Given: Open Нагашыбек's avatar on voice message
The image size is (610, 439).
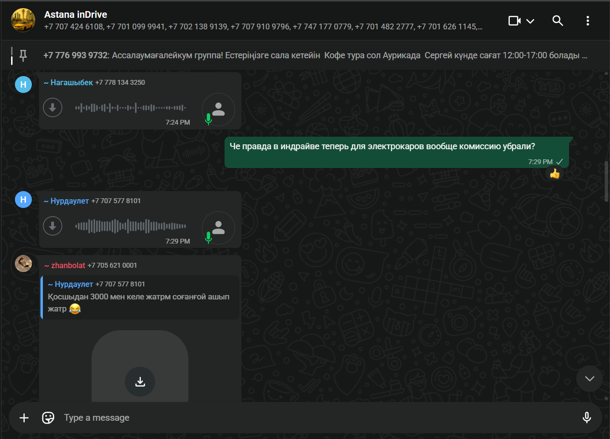Looking at the screenshot, I should [x=218, y=109].
